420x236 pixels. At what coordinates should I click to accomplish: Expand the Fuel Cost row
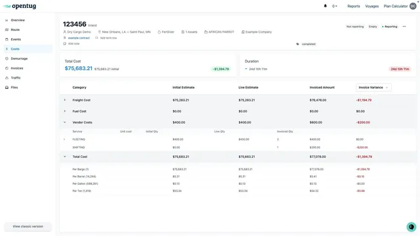64,111
